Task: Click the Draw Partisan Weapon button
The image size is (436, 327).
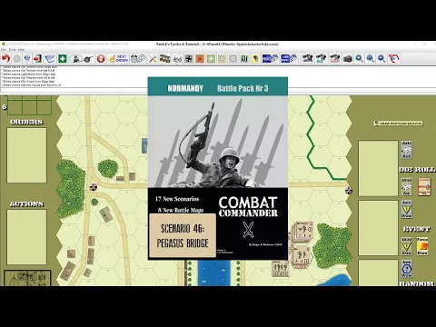Action: pyautogui.click(x=398, y=124)
